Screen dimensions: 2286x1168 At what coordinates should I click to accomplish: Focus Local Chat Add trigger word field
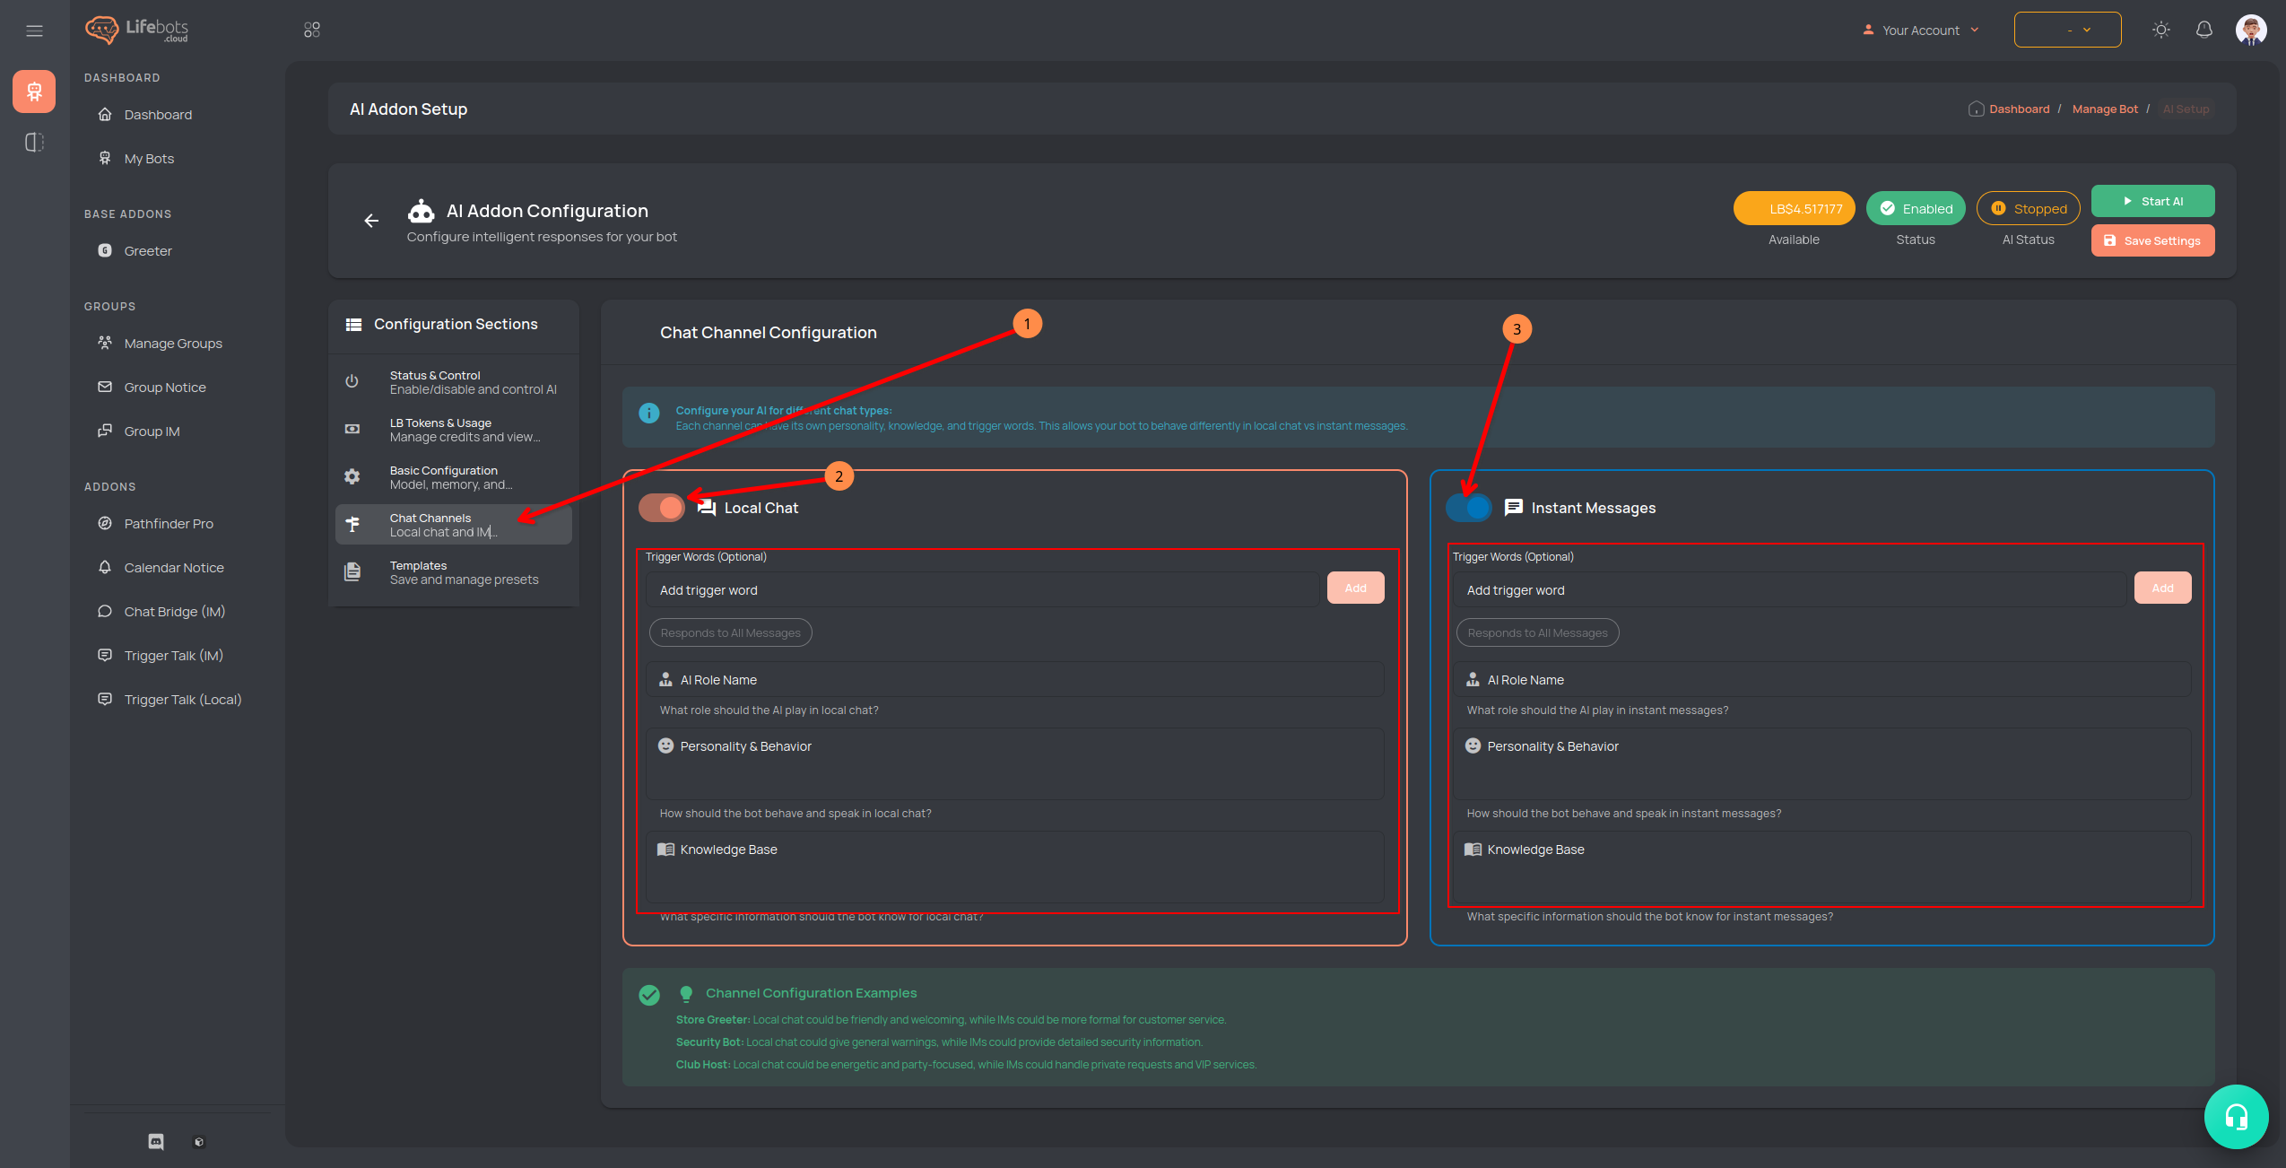(x=982, y=590)
